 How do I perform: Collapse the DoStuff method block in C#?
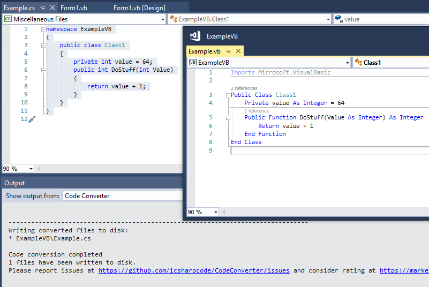tap(43, 70)
